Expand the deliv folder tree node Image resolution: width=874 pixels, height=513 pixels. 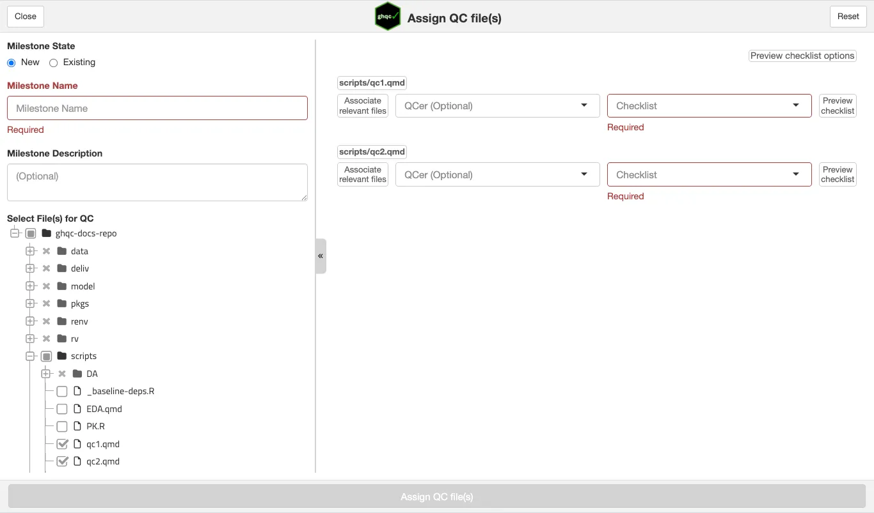point(30,268)
